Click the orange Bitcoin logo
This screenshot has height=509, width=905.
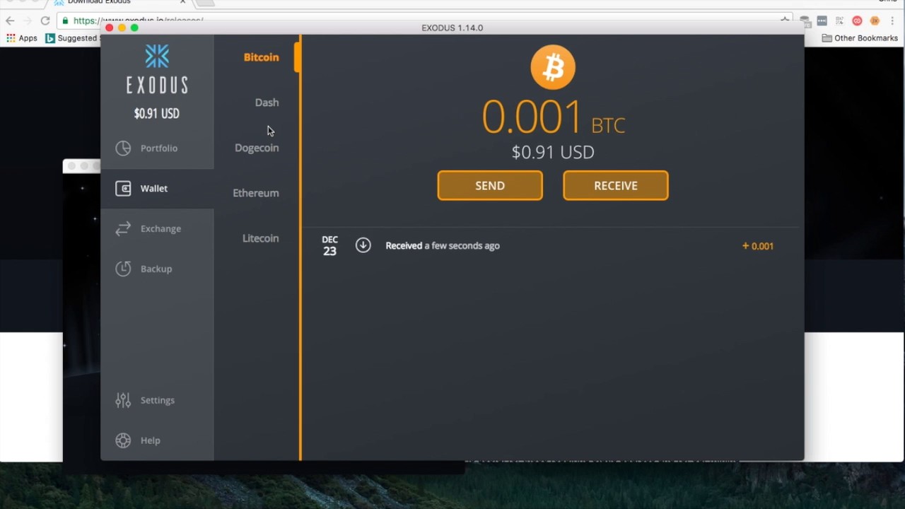[553, 67]
